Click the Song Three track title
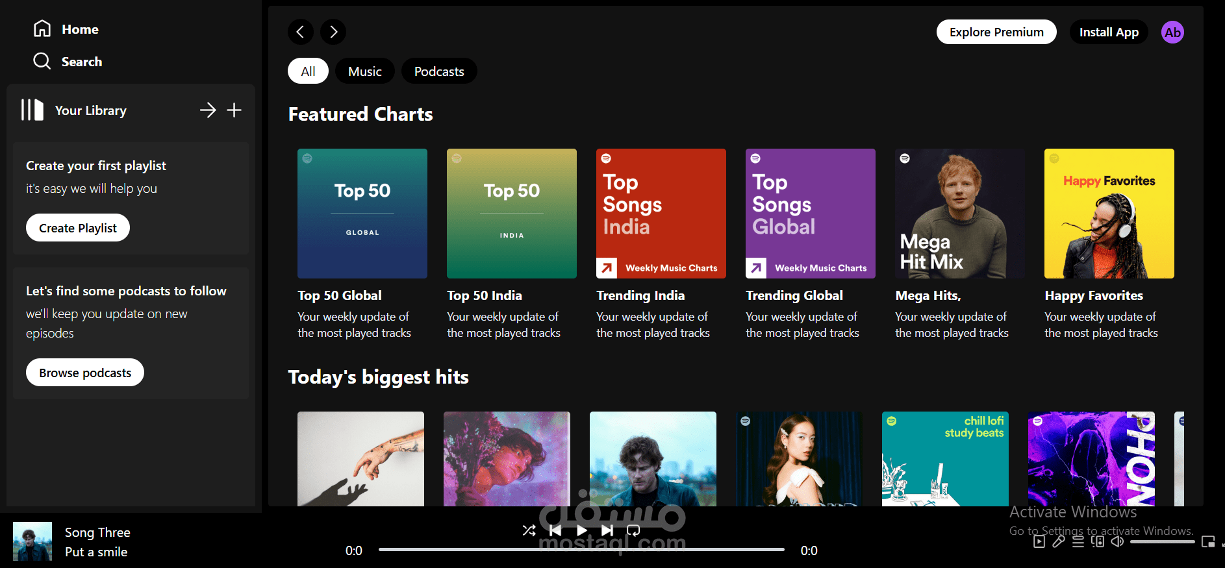1225x568 pixels. pos(97,532)
